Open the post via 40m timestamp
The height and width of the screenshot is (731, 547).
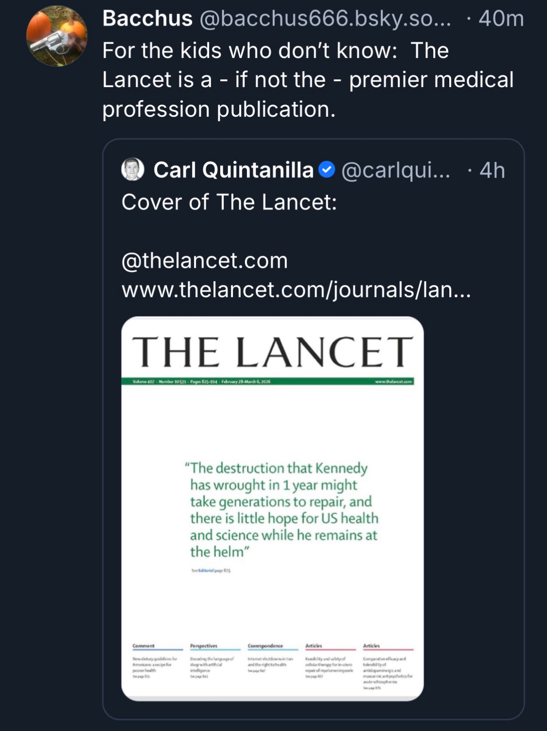501,19
